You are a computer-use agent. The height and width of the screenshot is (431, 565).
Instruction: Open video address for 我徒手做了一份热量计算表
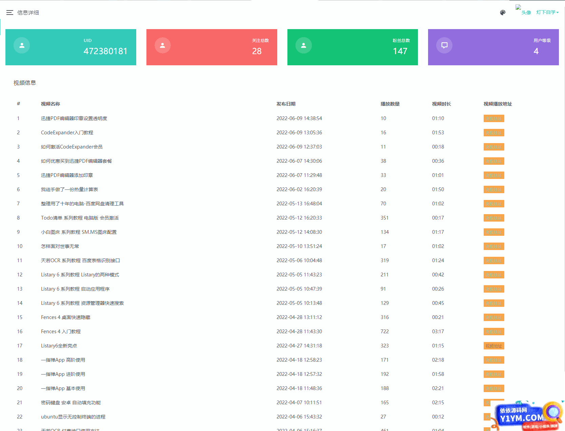[494, 189]
